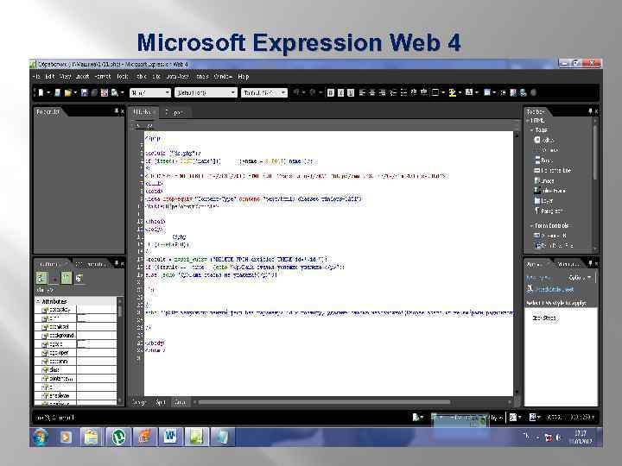Select the Image tag in Toolbox
This screenshot has width=622, height=466.
[544, 180]
